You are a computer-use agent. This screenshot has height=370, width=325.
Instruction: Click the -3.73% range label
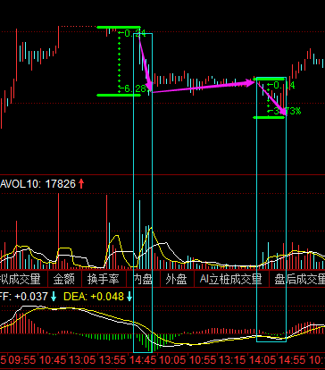[x=285, y=111]
